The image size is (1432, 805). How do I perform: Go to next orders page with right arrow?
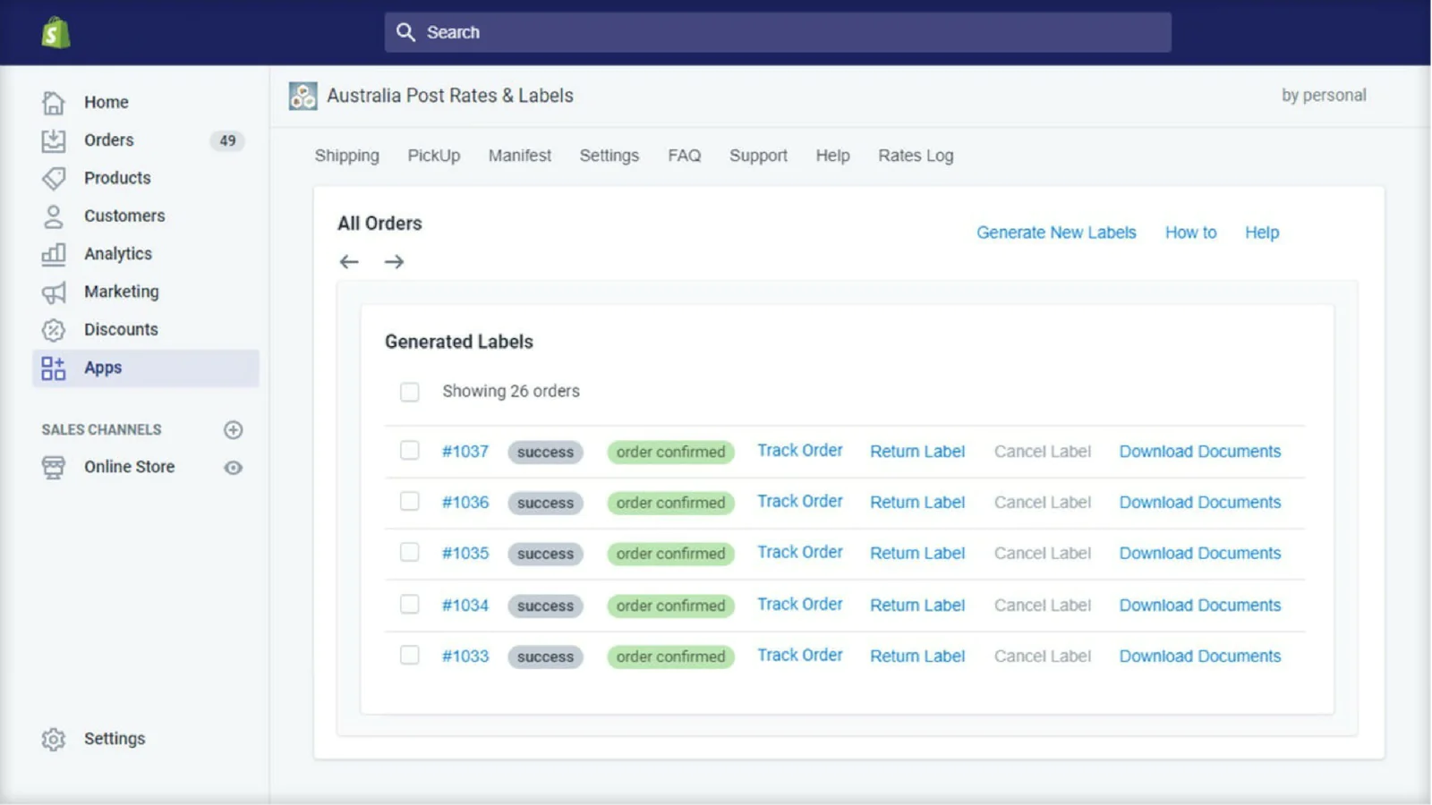394,262
